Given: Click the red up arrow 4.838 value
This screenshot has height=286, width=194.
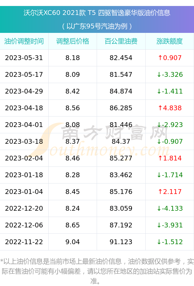Looking at the screenshot, I should click(x=170, y=108).
